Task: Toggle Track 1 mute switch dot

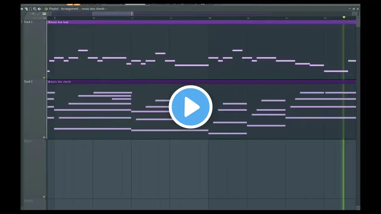Action: (44, 78)
